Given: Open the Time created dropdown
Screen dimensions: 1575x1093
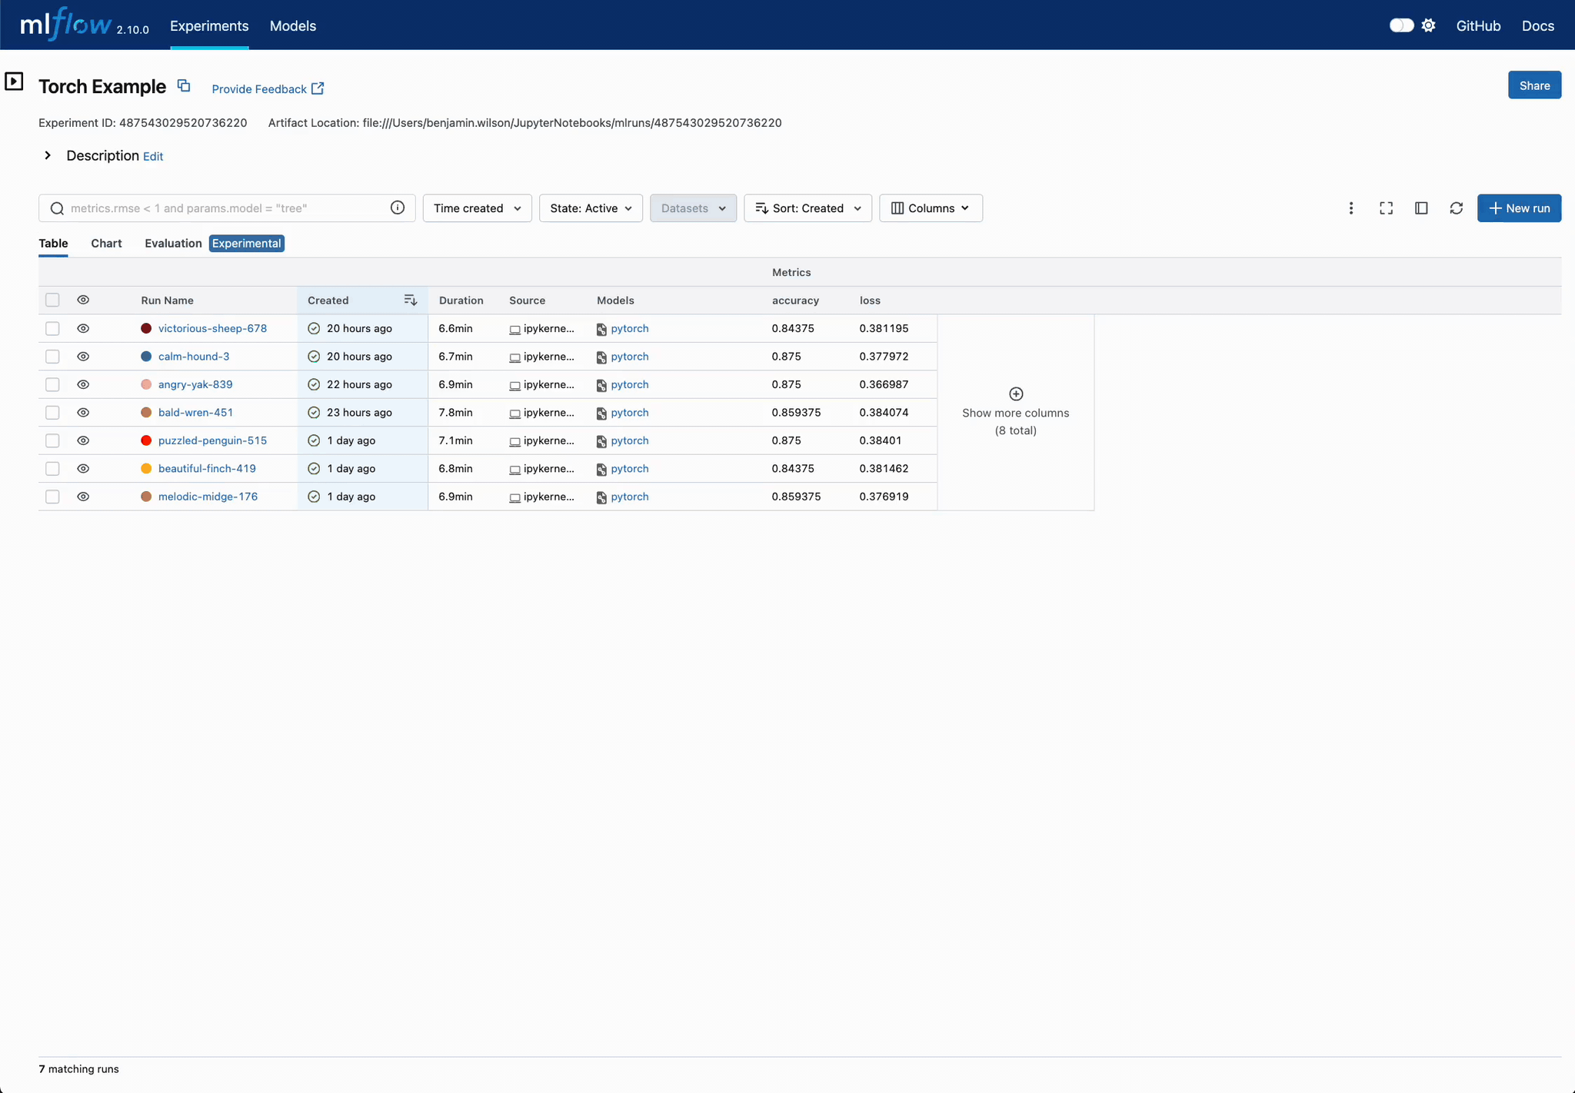Looking at the screenshot, I should click(x=477, y=208).
